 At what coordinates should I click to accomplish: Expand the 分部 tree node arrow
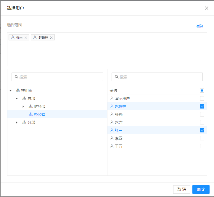pyautogui.click(x=17, y=122)
